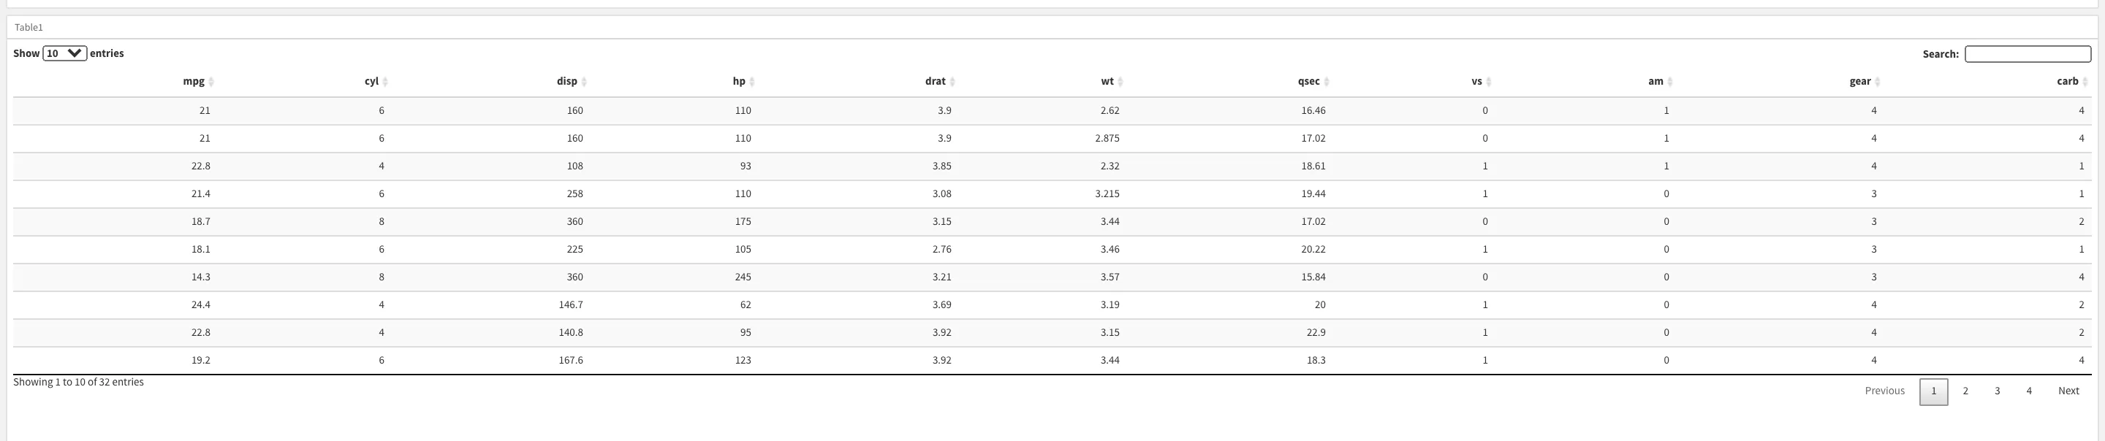The image size is (2105, 441).
Task: Jump to page 3 in pagination
Action: (x=1997, y=391)
